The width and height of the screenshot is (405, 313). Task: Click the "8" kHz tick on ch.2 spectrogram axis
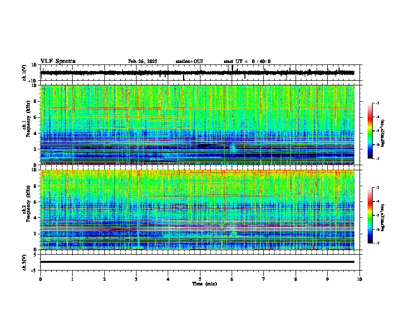tap(36, 186)
